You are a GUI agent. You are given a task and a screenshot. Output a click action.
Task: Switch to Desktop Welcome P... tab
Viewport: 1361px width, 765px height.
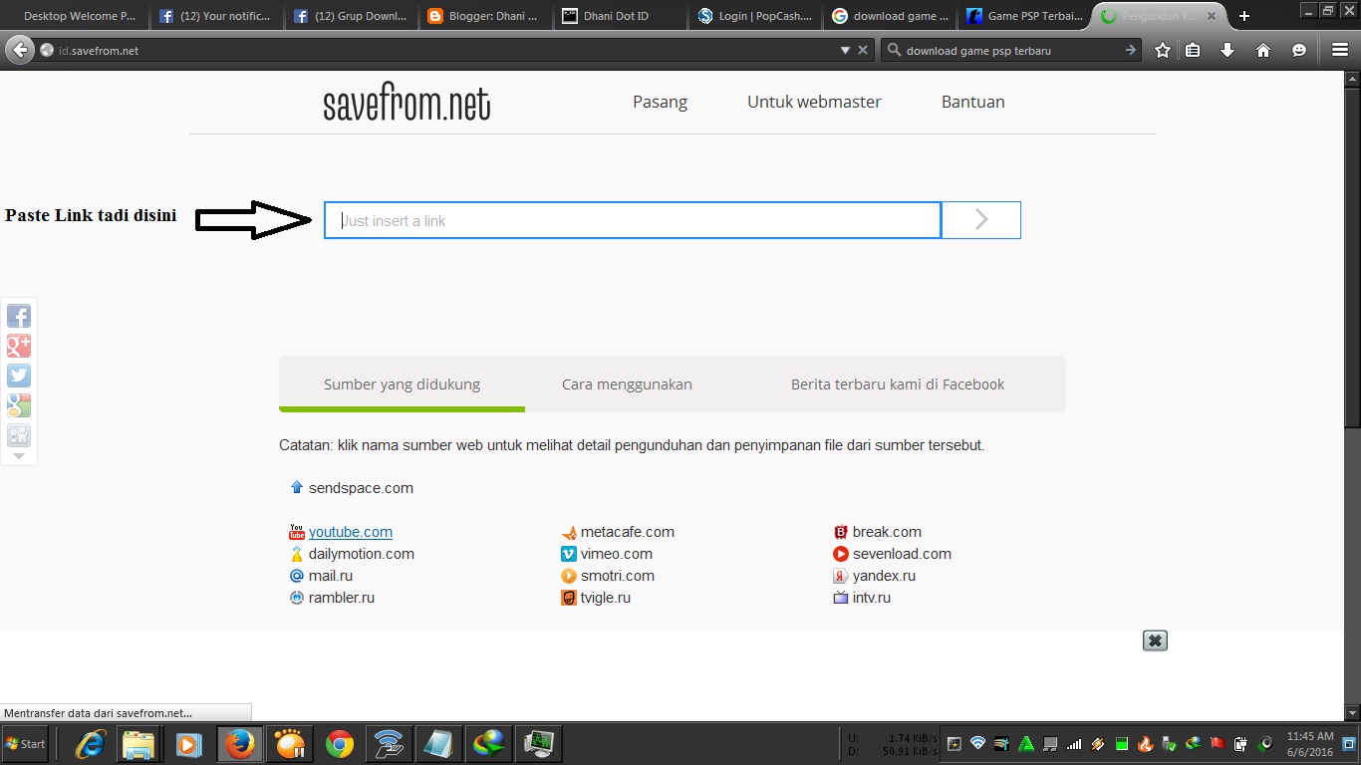[x=78, y=16]
